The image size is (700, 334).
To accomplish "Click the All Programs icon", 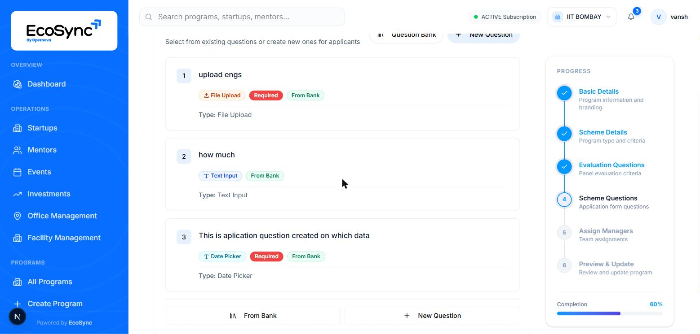I will [18, 282].
